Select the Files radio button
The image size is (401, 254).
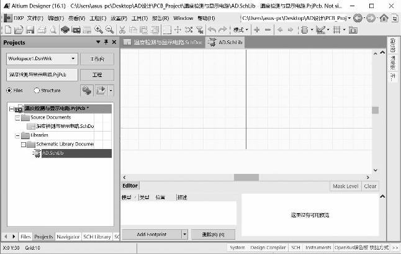click(x=11, y=91)
